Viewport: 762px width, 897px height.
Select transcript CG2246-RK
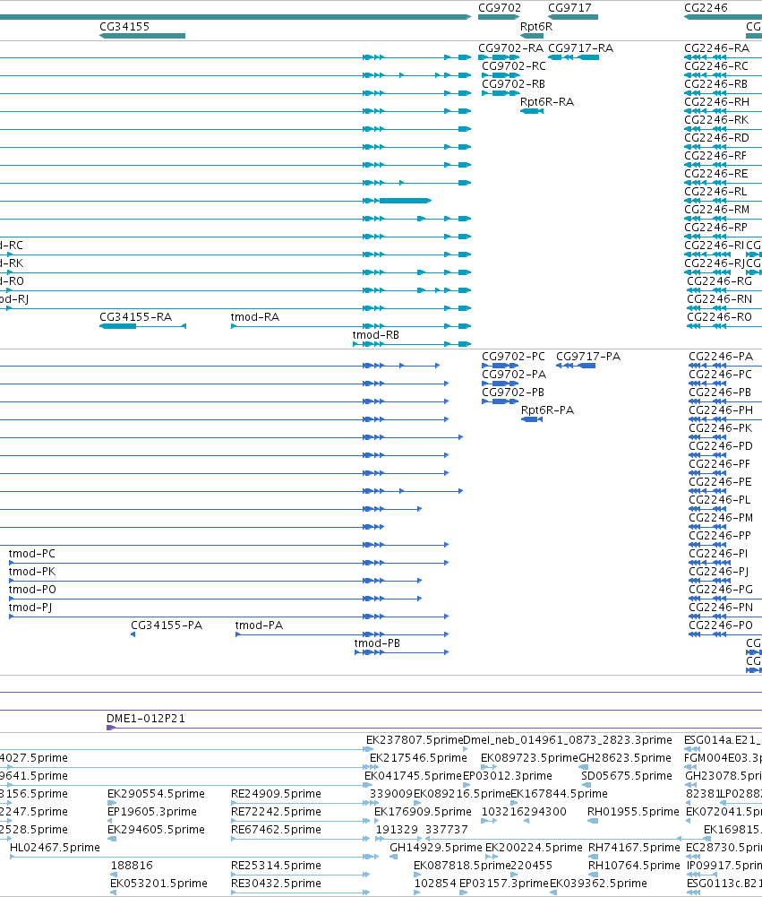[x=716, y=120]
